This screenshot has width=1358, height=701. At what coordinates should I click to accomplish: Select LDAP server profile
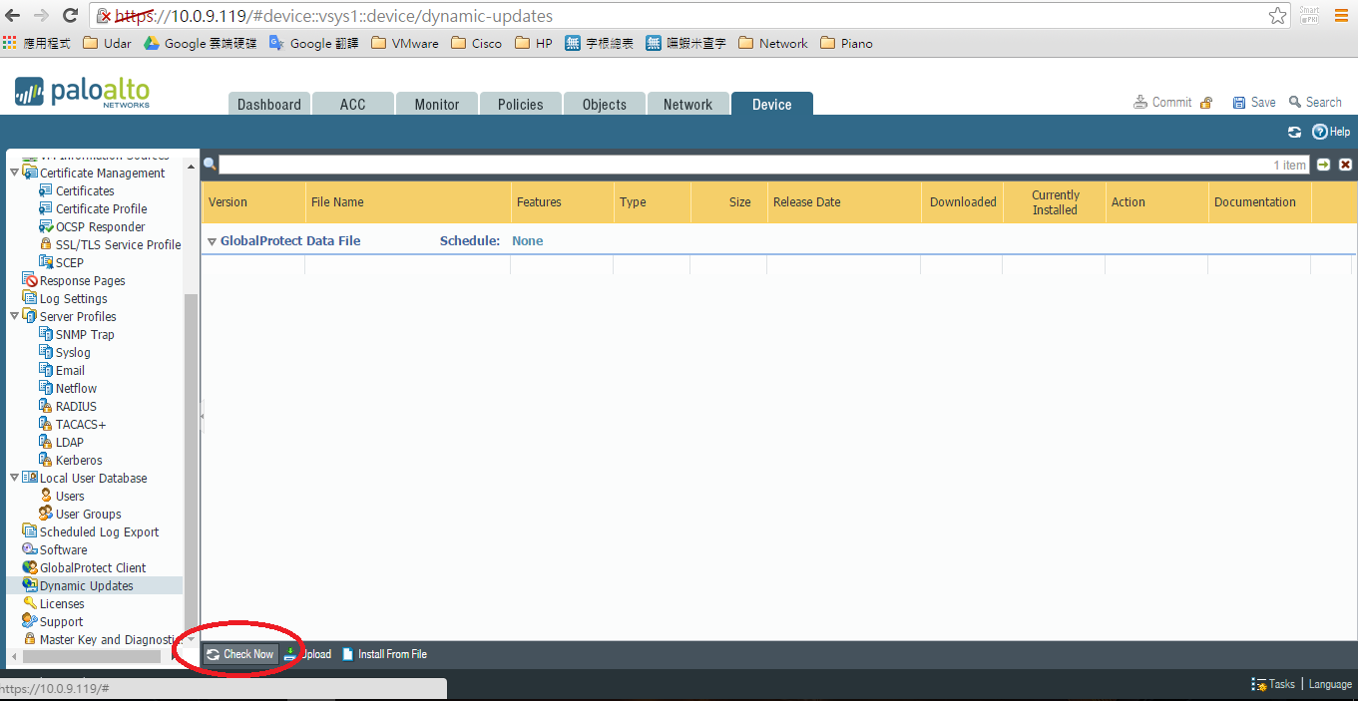[x=70, y=442]
